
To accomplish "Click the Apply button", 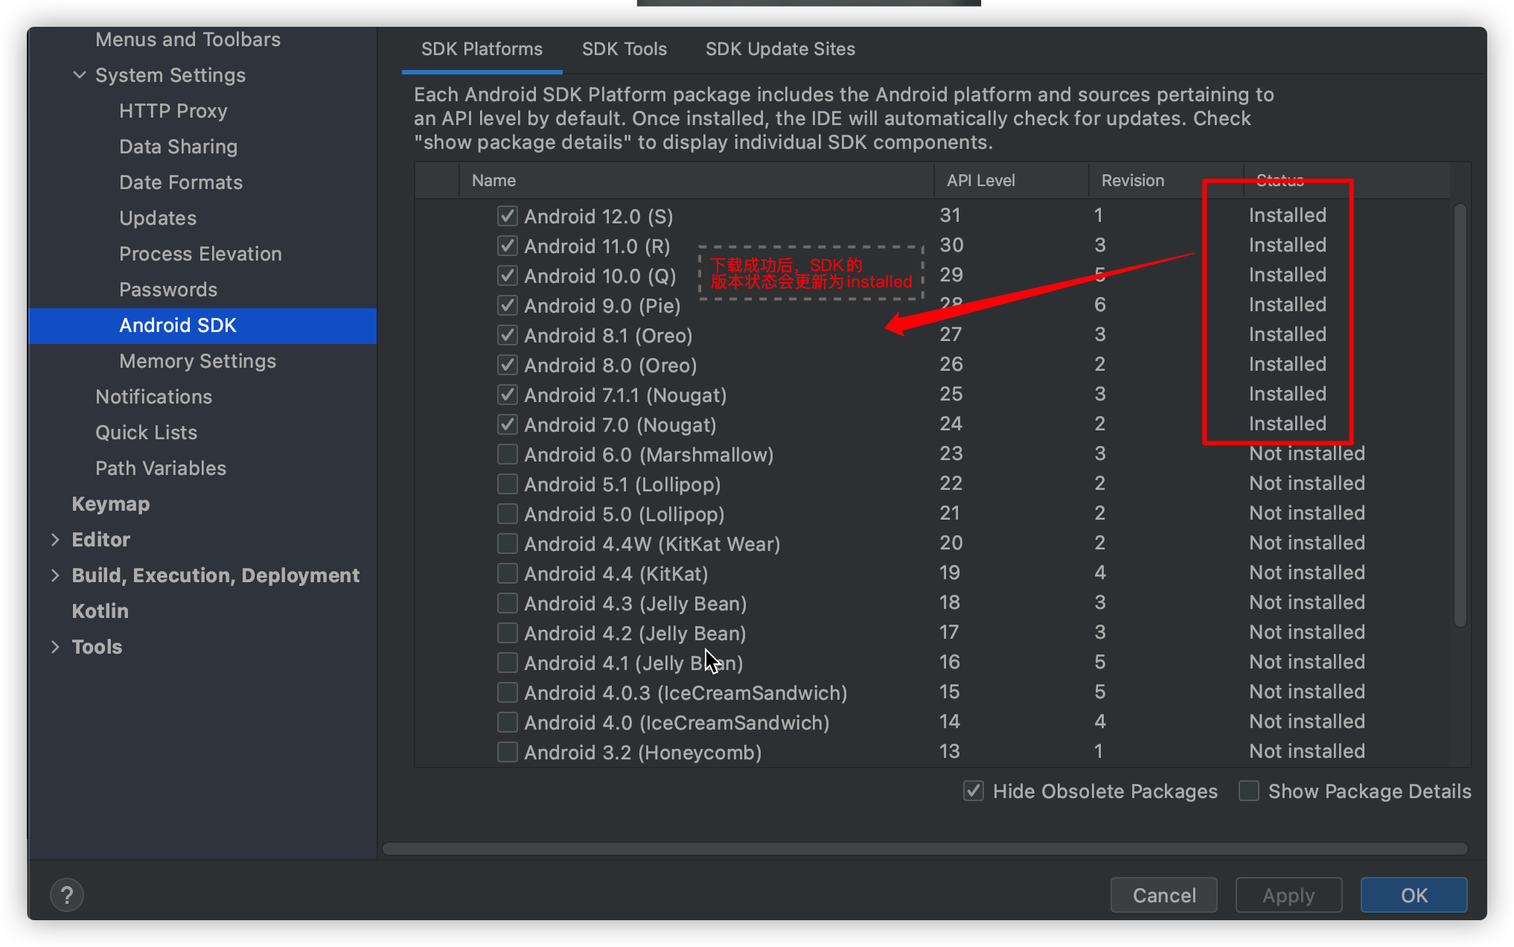I will point(1288,895).
